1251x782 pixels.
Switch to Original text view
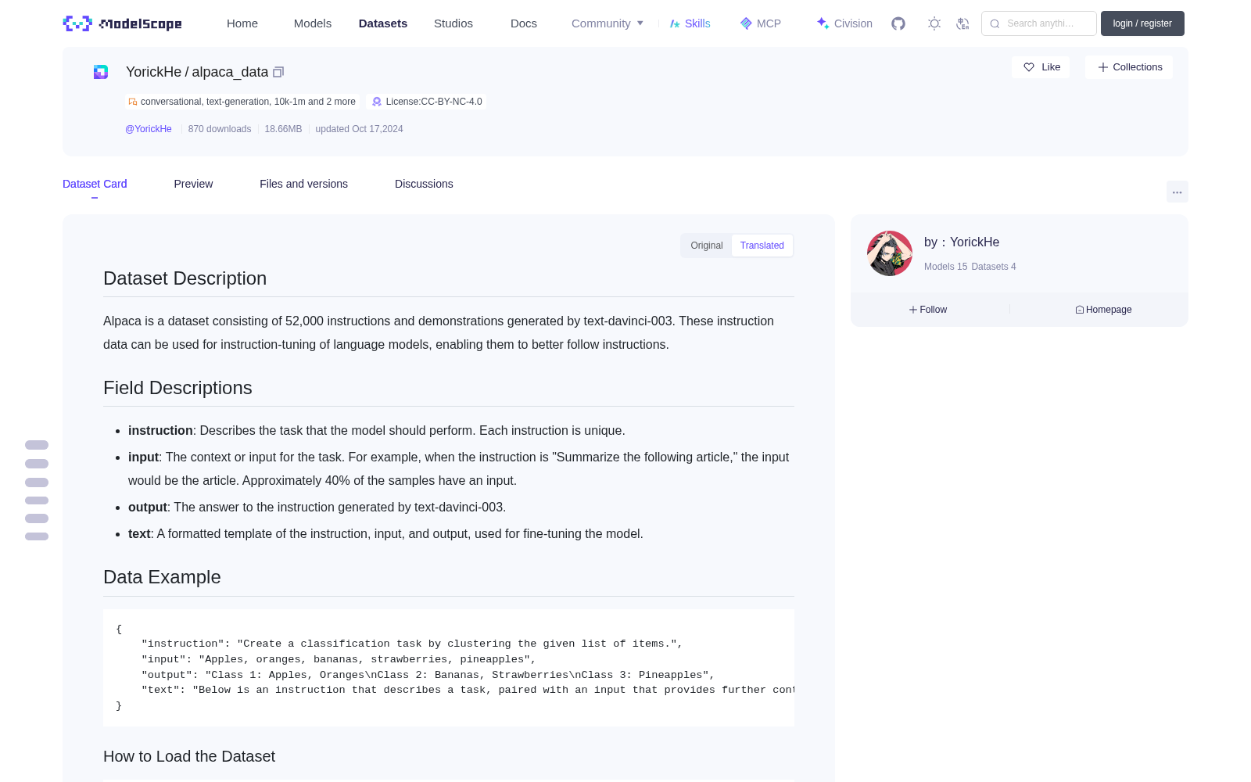point(707,246)
